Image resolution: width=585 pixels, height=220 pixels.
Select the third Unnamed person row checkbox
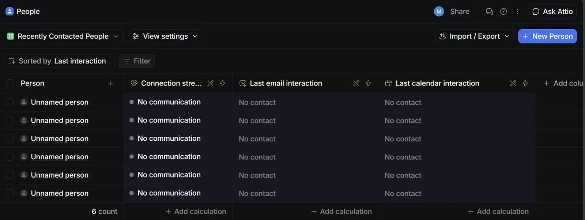[x=10, y=139]
